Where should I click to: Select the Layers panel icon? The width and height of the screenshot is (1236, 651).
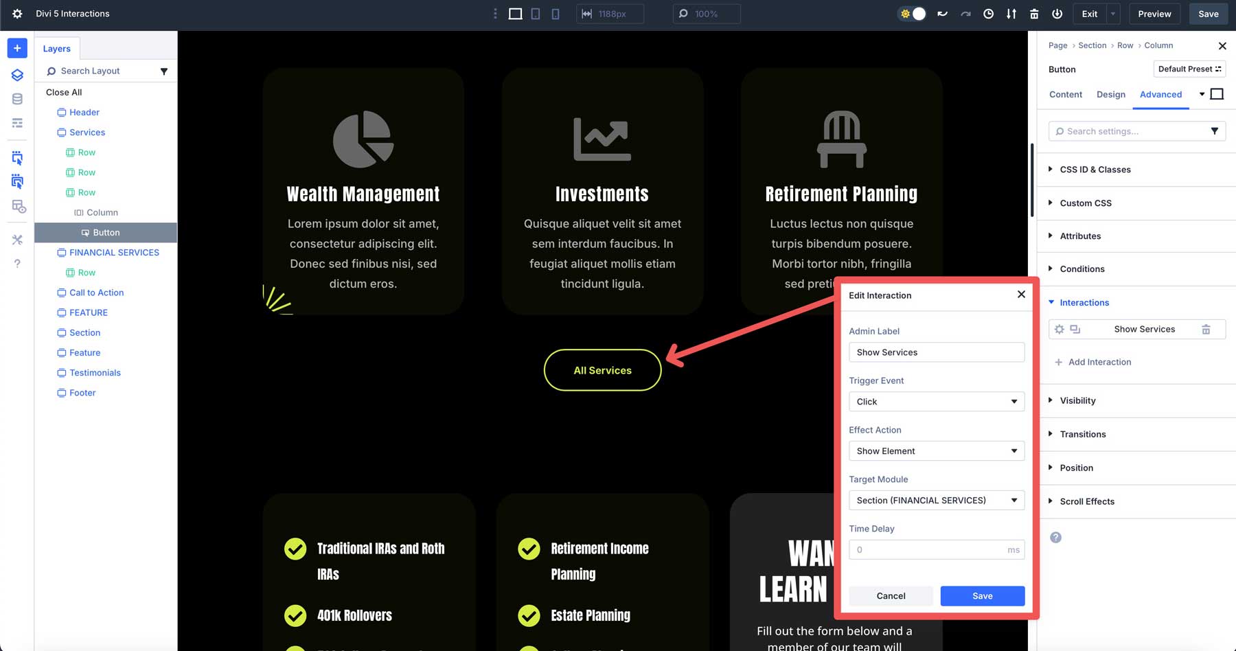pyautogui.click(x=17, y=75)
